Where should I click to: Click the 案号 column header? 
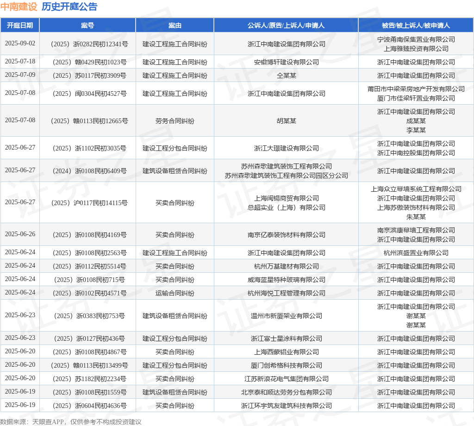click(x=87, y=25)
